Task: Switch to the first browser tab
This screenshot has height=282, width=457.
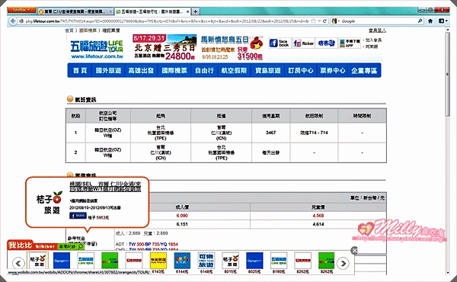Action: pyautogui.click(x=75, y=11)
